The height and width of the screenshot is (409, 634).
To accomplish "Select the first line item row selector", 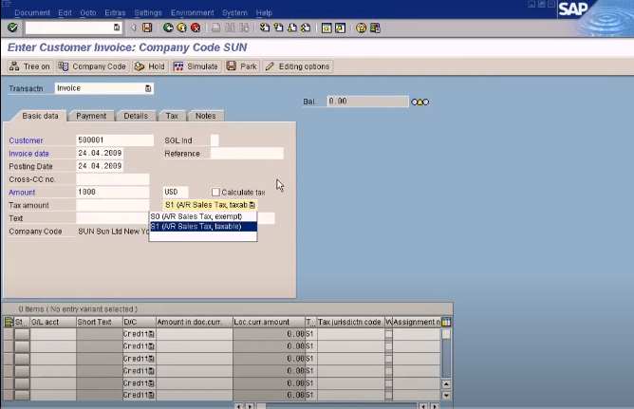I will pyautogui.click(x=9, y=334).
